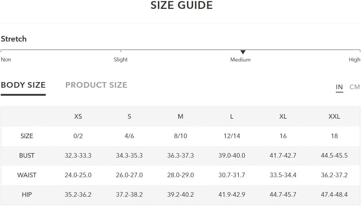Toggle units to IN
Image resolution: width=361 pixels, height=206 pixels.
point(339,87)
